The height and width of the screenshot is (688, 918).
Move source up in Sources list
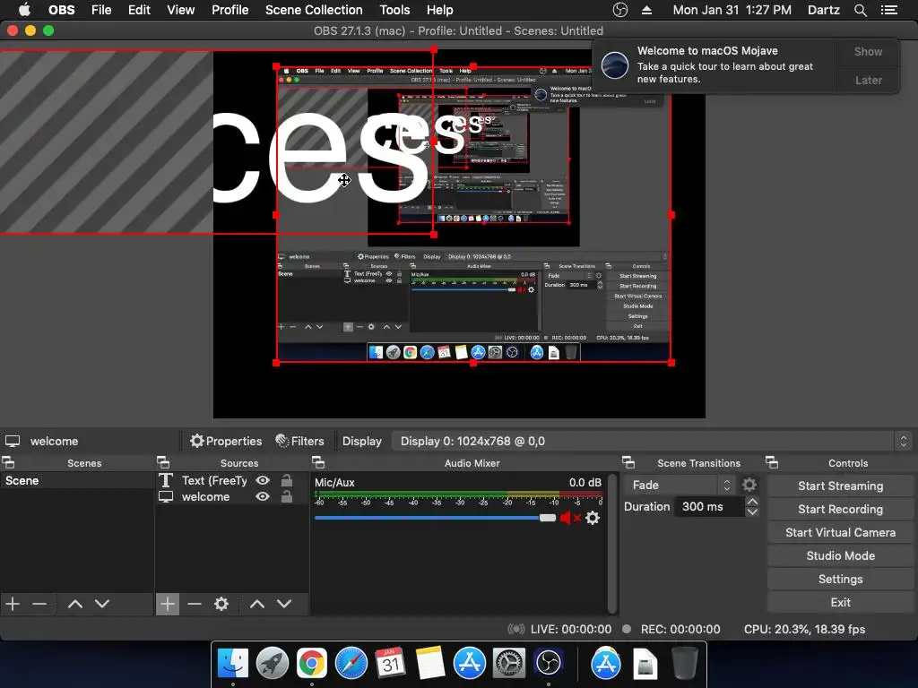[x=257, y=604]
